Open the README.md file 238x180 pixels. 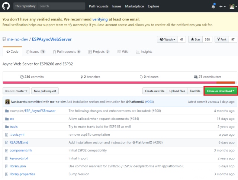pyautogui.click(x=19, y=142)
